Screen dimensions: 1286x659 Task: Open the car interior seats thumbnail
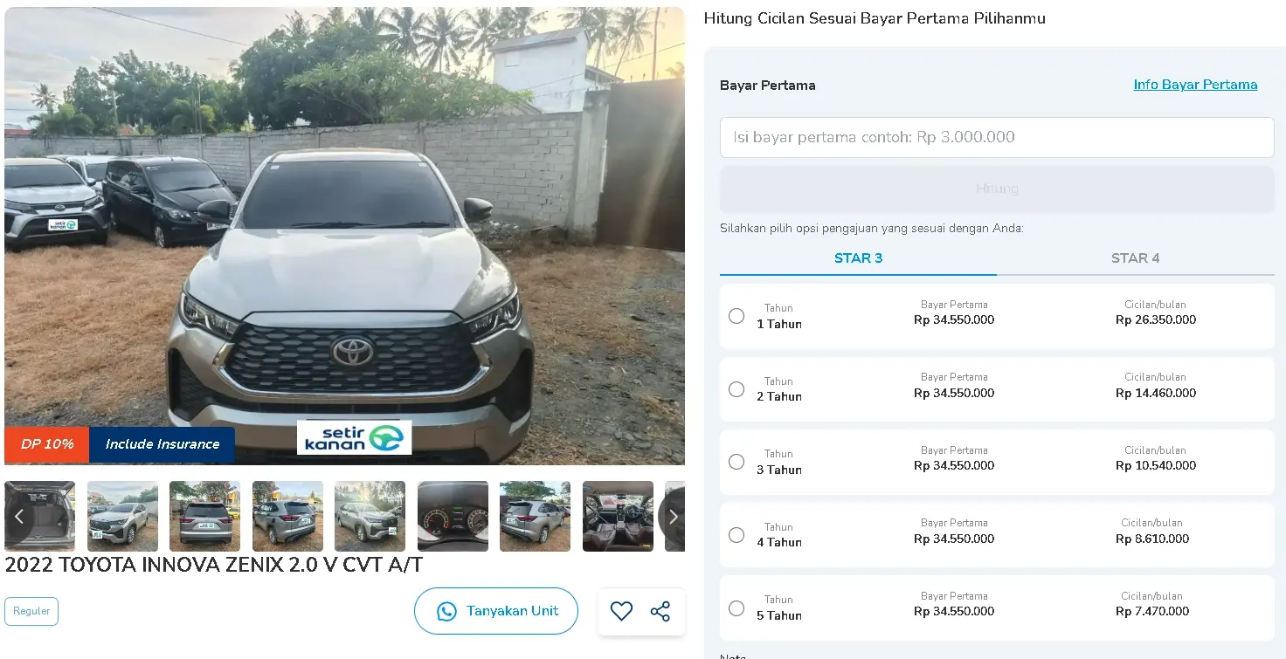(618, 517)
